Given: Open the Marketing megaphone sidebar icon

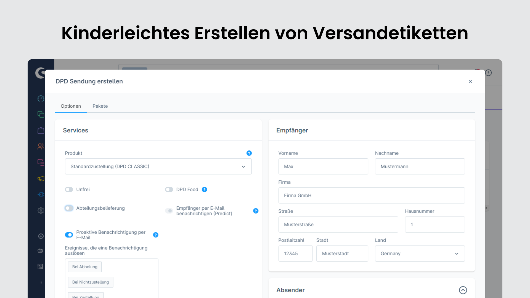Looking at the screenshot, I should (x=41, y=178).
